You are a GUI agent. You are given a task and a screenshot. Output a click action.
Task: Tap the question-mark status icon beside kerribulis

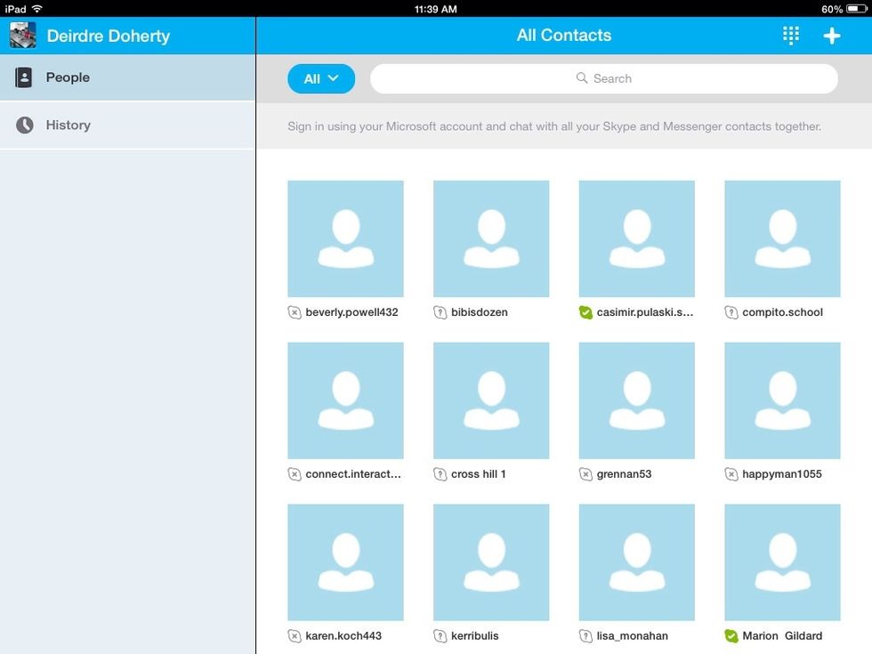point(440,636)
